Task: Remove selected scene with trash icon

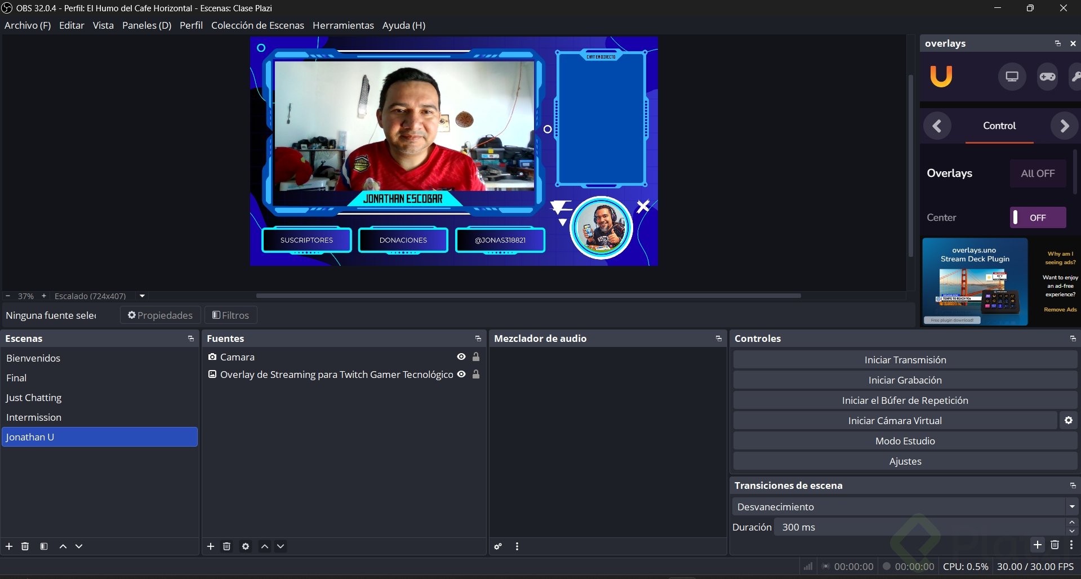Action: click(25, 546)
